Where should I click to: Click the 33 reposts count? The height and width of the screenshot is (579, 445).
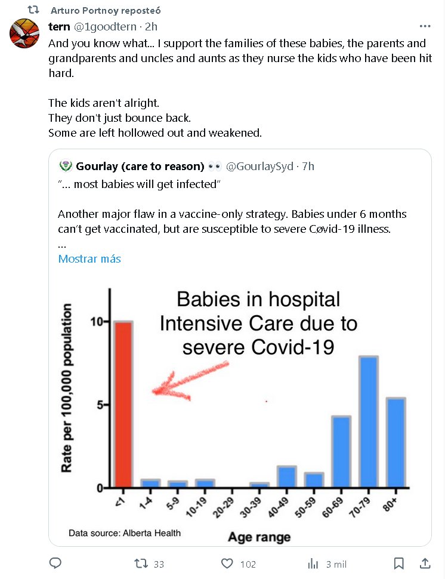click(x=159, y=564)
